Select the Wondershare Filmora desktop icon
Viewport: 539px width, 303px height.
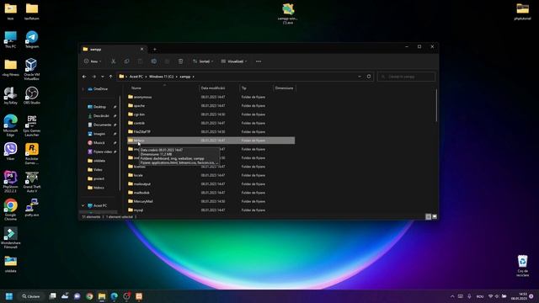coord(11,237)
